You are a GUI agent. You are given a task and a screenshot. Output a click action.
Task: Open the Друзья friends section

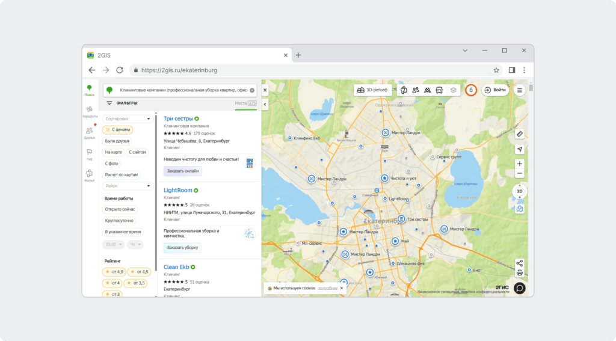(89, 133)
